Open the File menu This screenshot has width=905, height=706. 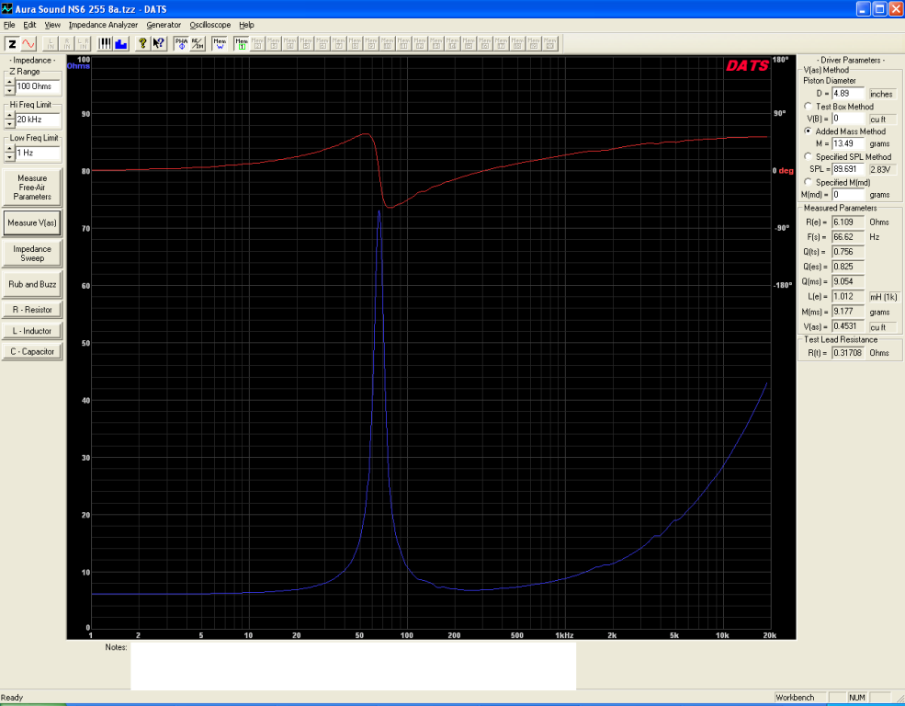tap(9, 25)
